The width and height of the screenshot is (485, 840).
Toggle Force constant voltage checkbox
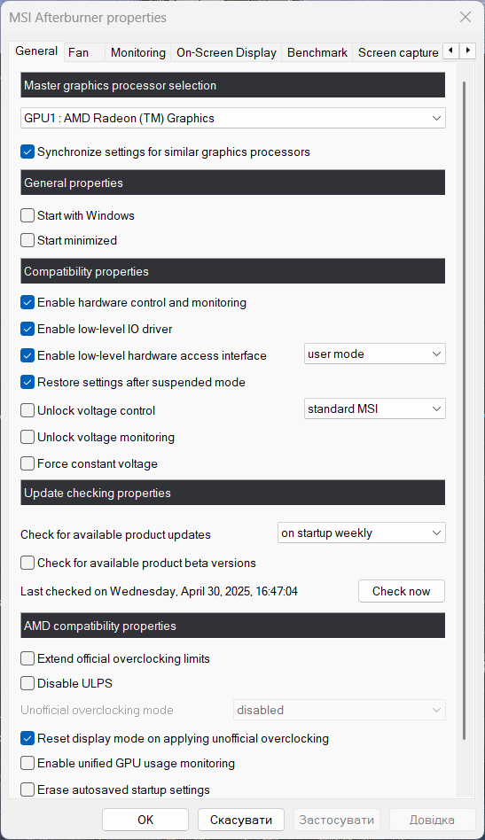(x=27, y=463)
